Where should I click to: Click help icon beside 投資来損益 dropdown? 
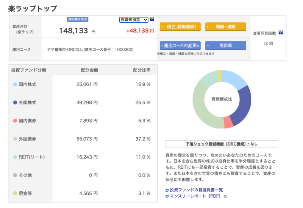point(152,19)
